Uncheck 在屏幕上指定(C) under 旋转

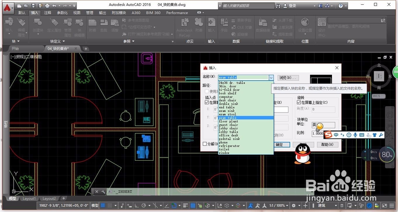click(299, 103)
